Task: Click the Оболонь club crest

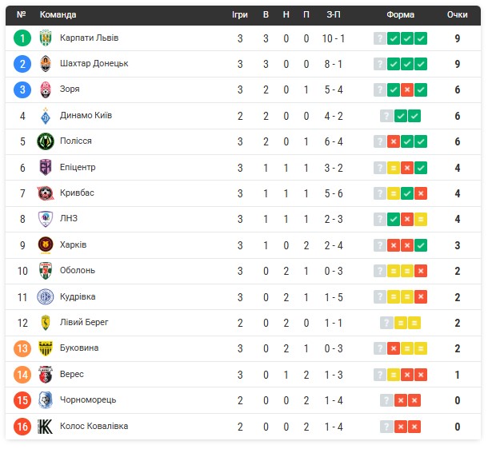Action: tap(46, 271)
